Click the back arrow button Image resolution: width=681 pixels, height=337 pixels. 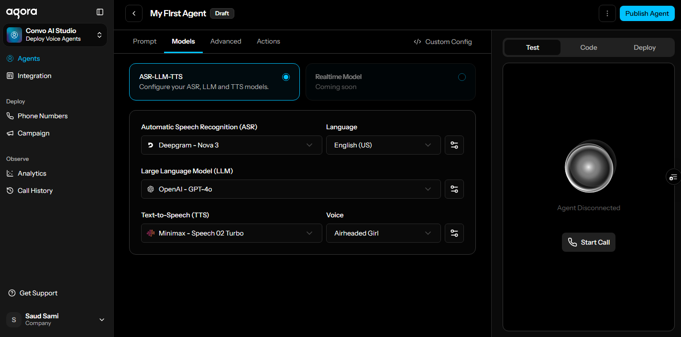134,13
